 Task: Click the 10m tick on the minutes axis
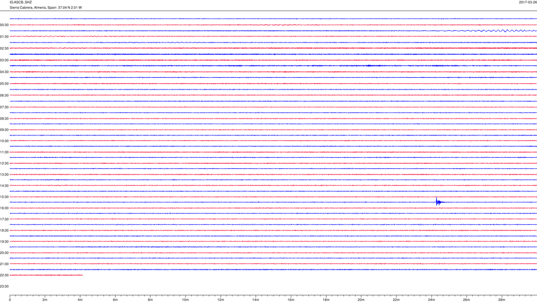[x=185, y=300]
